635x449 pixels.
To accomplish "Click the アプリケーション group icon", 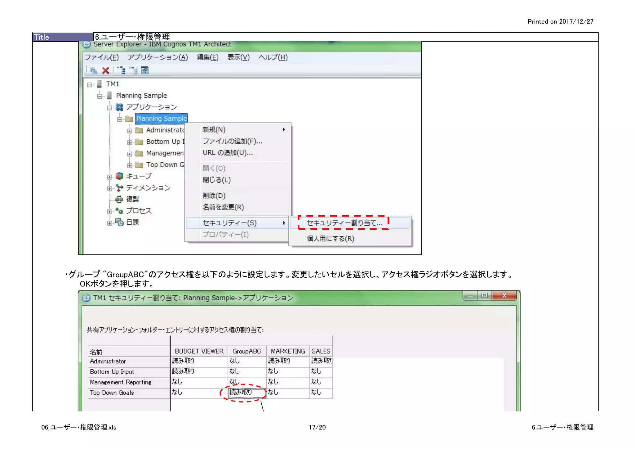I will click(x=120, y=107).
